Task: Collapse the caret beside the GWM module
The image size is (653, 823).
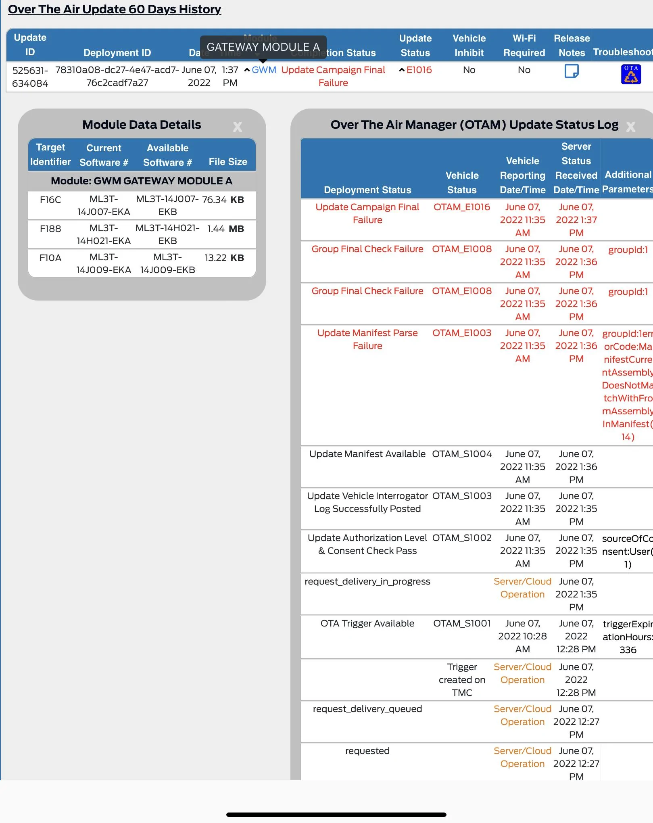Action: point(247,70)
